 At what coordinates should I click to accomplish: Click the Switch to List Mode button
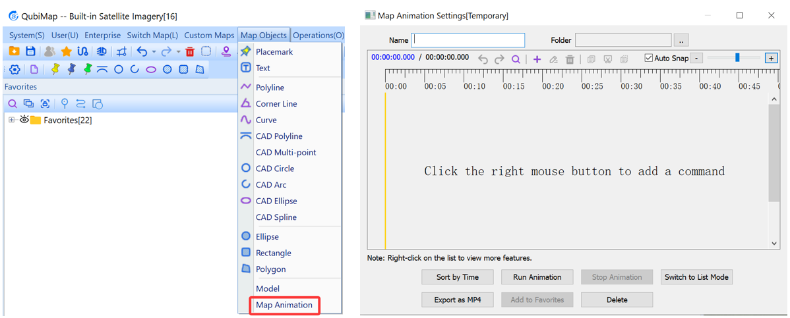coord(696,277)
